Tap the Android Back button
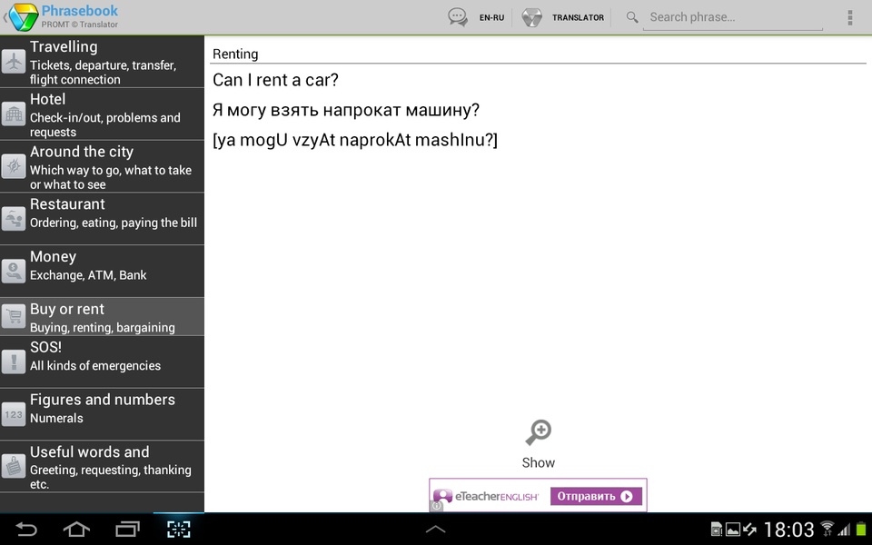 (26, 529)
